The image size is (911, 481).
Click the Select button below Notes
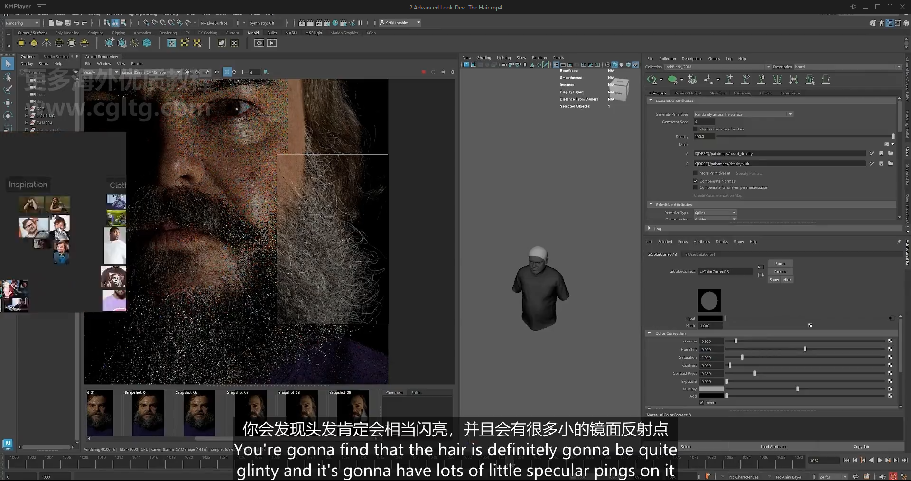[686, 447]
